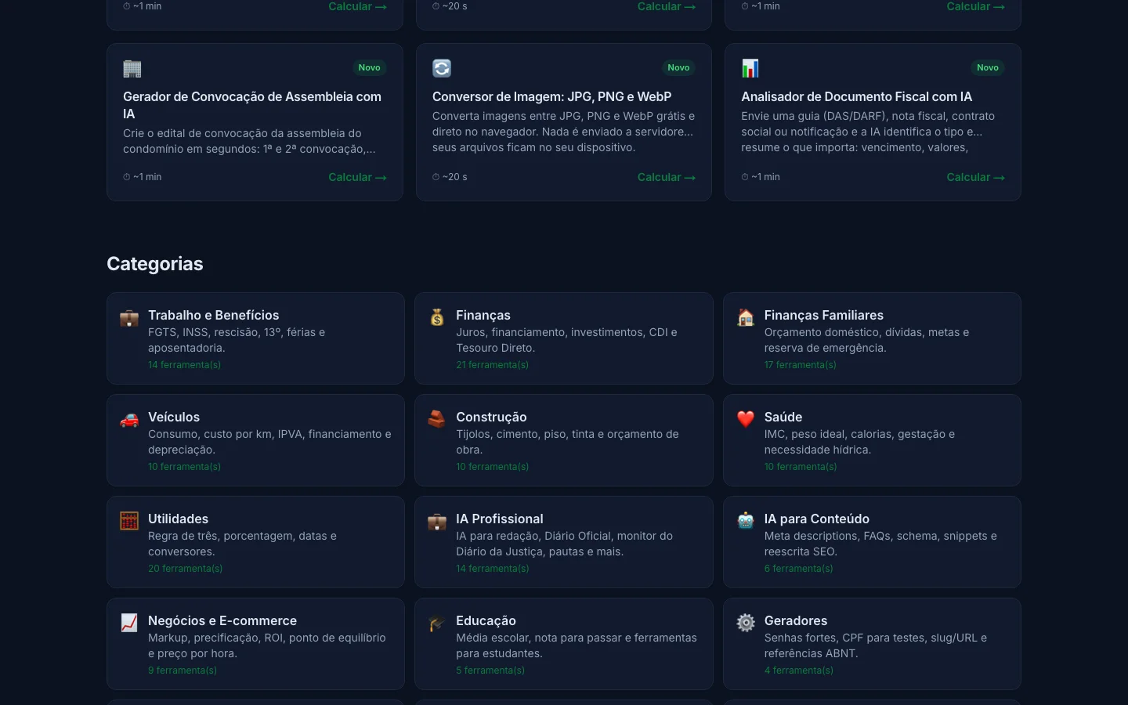The height and width of the screenshot is (705, 1128).
Task: Click the '6 ferramenta(s)' count under IA para Conteúdo
Action: click(798, 569)
